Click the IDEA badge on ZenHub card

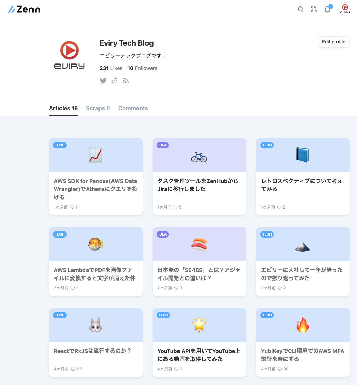click(163, 145)
